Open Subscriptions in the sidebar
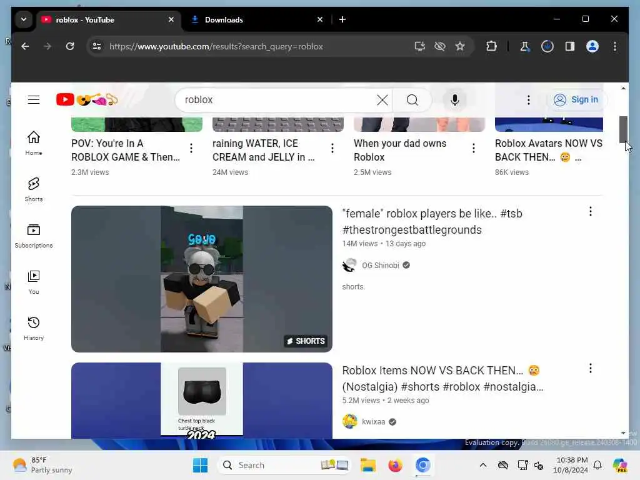Viewport: 640px width, 480px height. (x=34, y=236)
